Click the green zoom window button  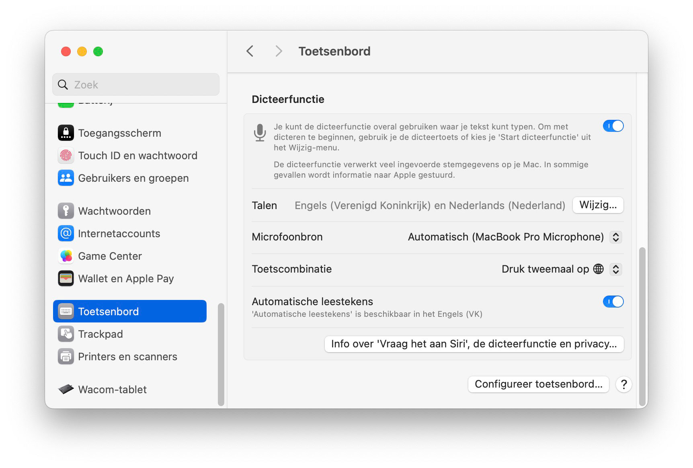(x=98, y=51)
